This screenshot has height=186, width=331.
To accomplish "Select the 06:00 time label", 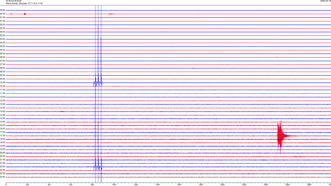I will click(x=2, y=54).
